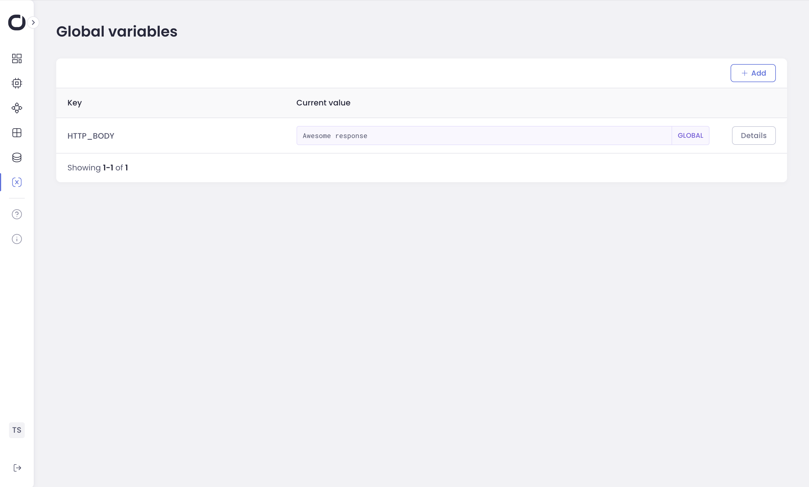
Task: Select the variables (x) sidebar icon
Action: [17, 182]
